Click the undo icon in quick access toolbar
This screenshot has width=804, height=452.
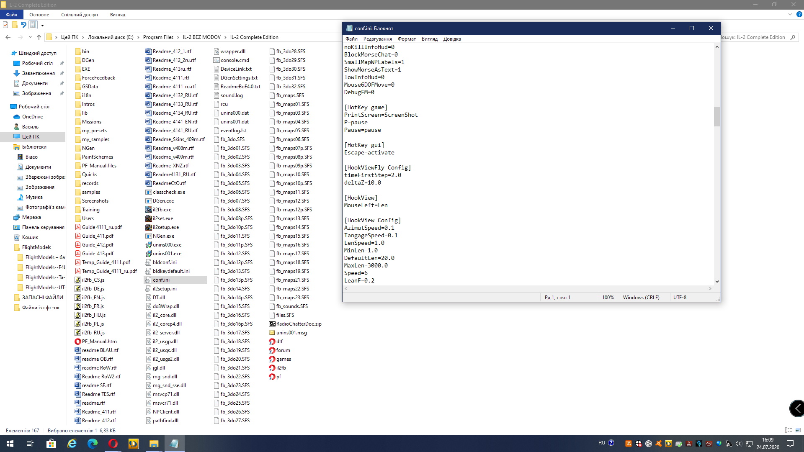coord(23,25)
